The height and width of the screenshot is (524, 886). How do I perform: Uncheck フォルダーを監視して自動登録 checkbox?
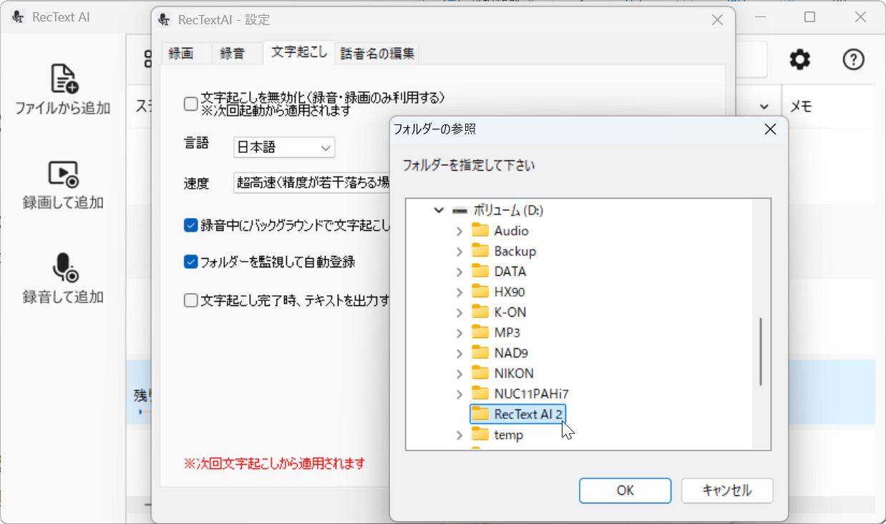click(191, 262)
